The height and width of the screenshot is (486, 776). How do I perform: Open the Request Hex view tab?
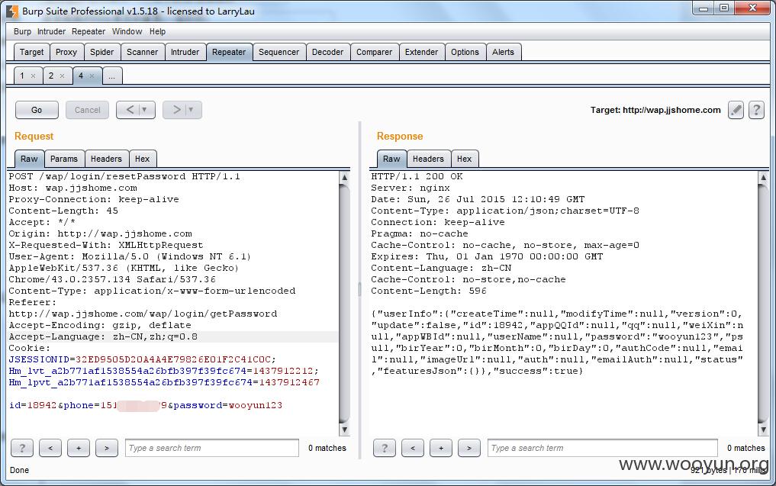pyautogui.click(x=143, y=159)
